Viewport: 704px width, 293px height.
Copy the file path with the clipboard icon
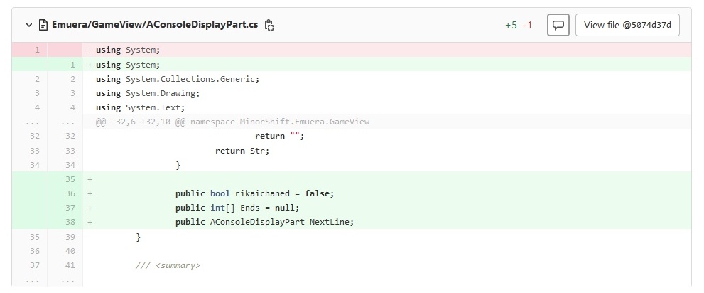point(269,25)
